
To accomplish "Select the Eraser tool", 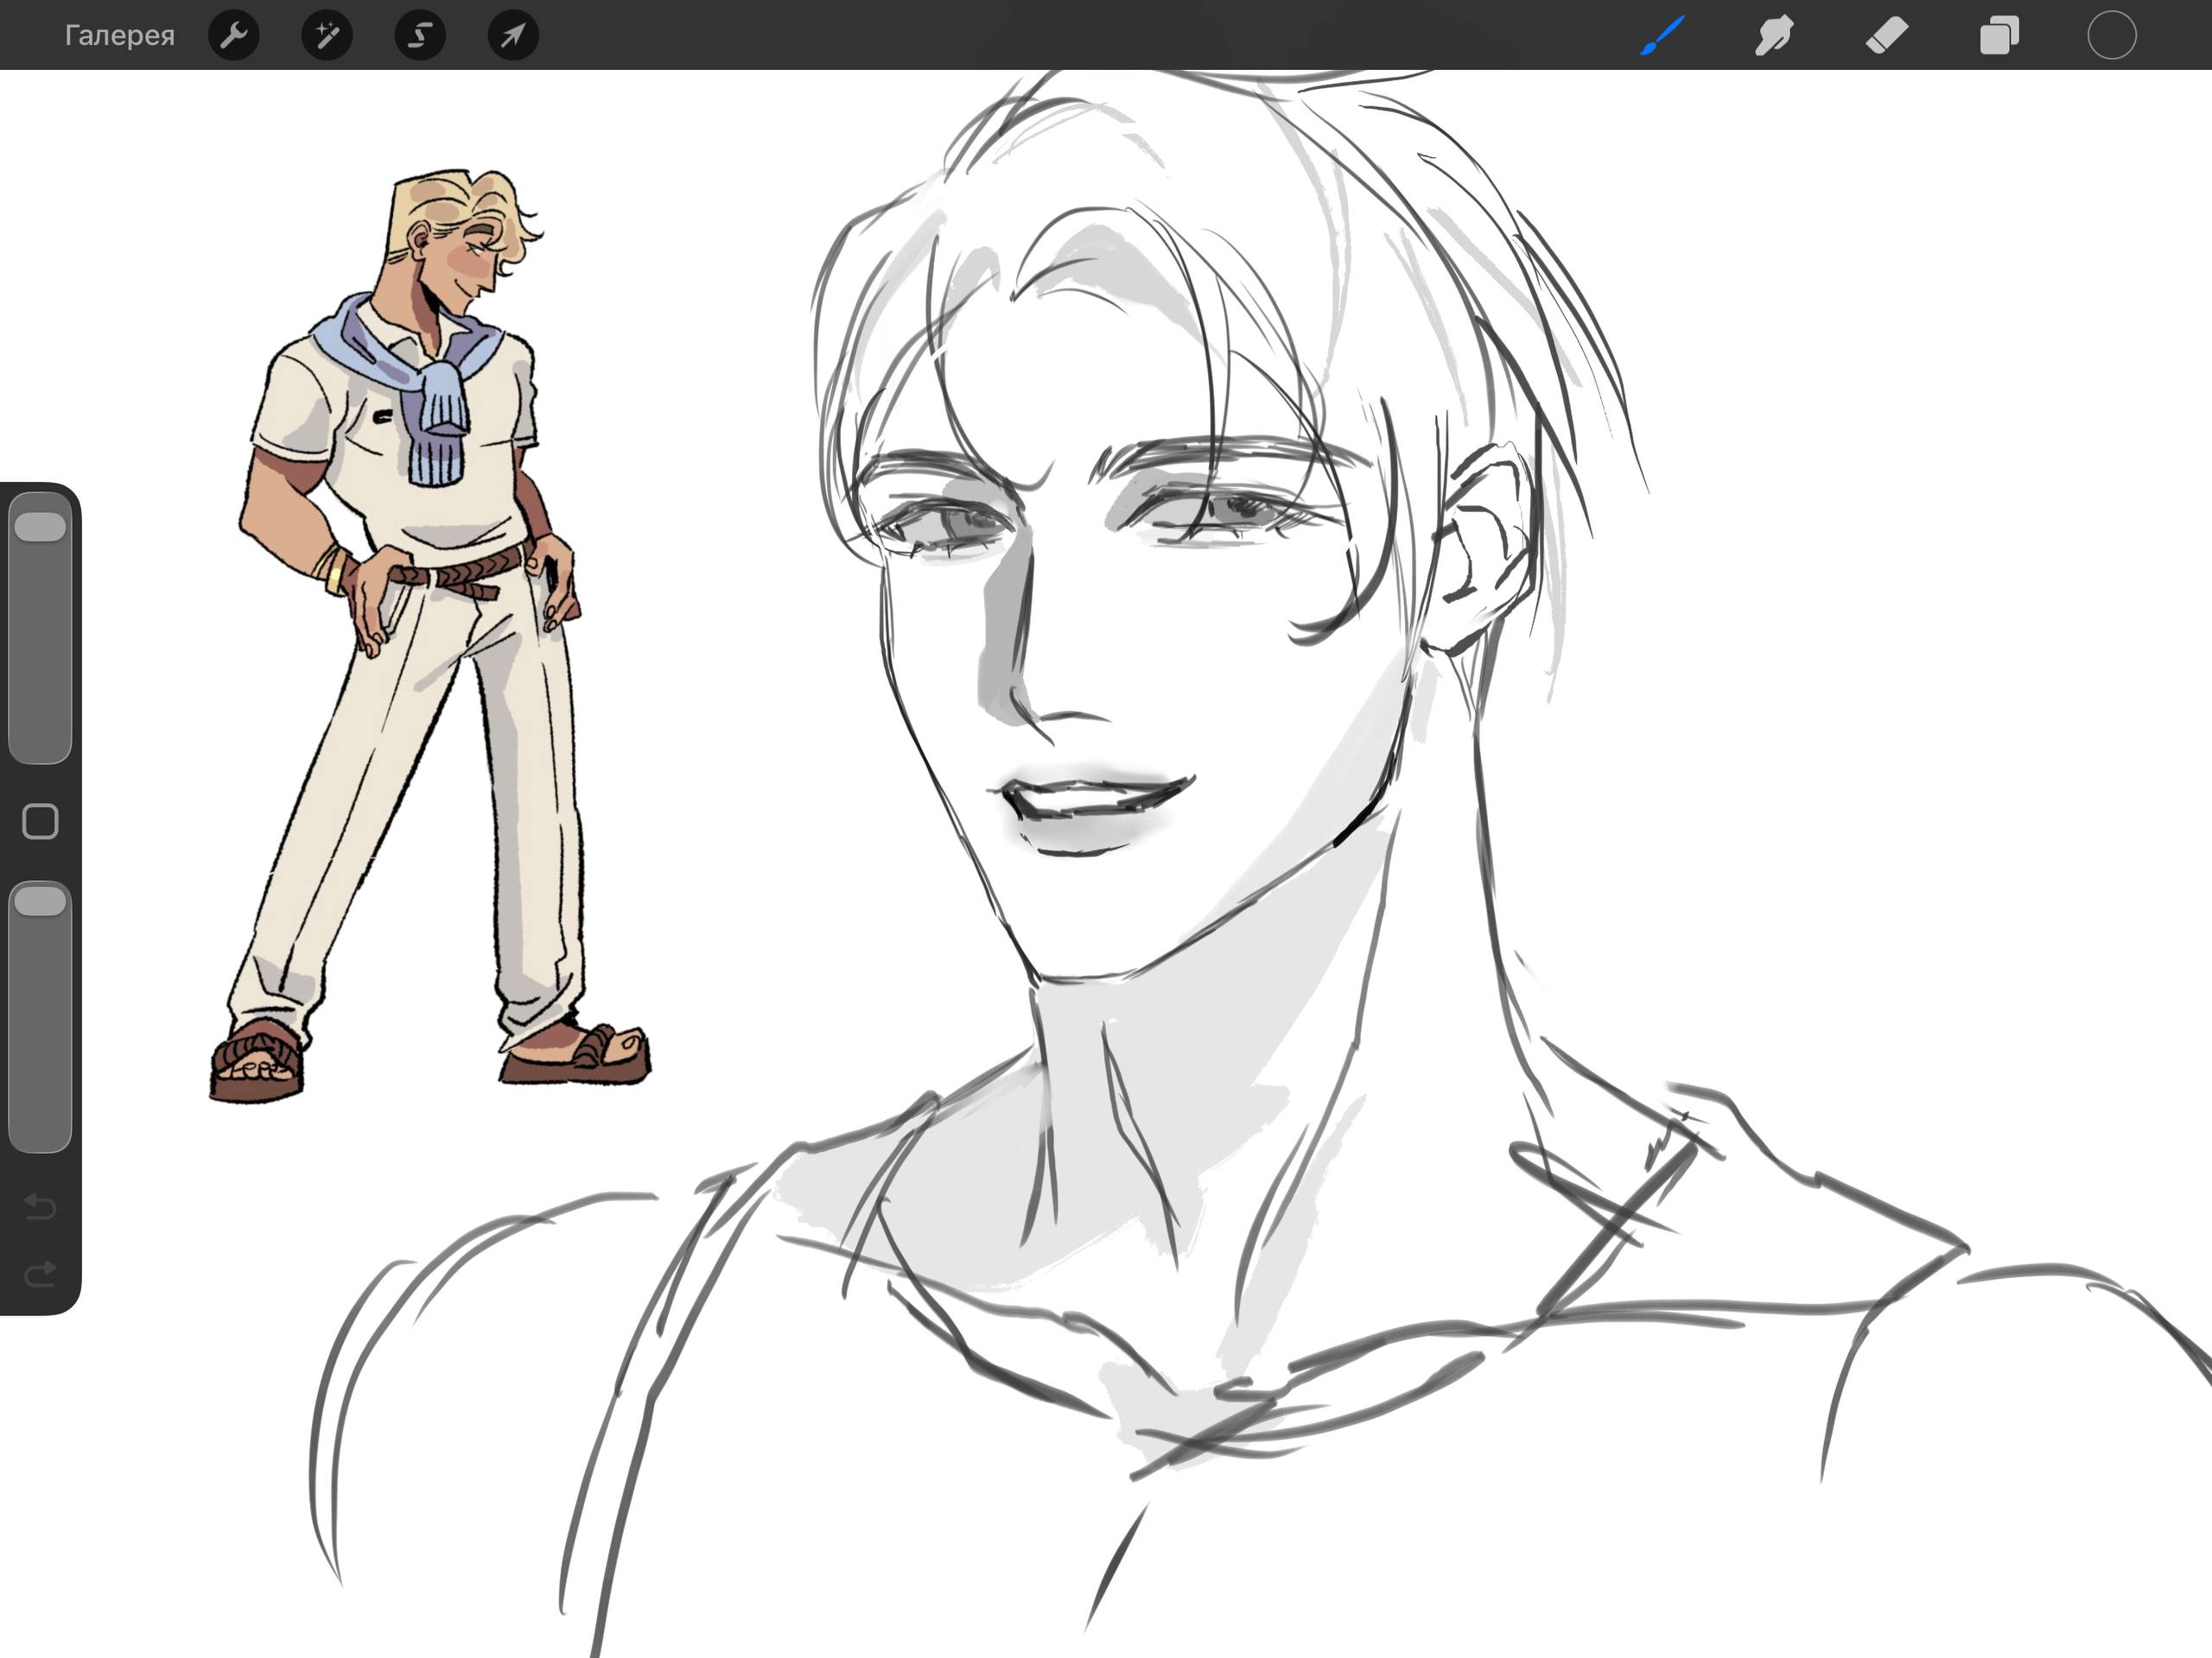I will 1887,36.
